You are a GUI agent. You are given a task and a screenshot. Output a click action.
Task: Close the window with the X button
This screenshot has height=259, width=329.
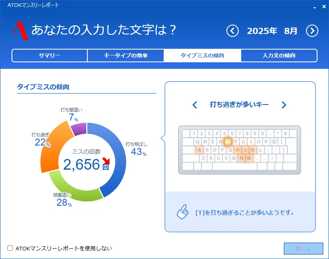324,7
